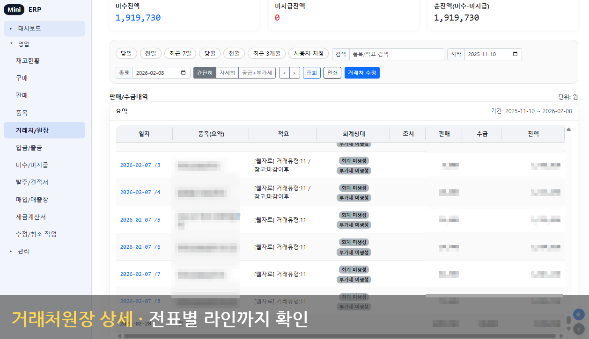Go to the next period with the > button
Screen dimensions: 589x339
coord(294,73)
